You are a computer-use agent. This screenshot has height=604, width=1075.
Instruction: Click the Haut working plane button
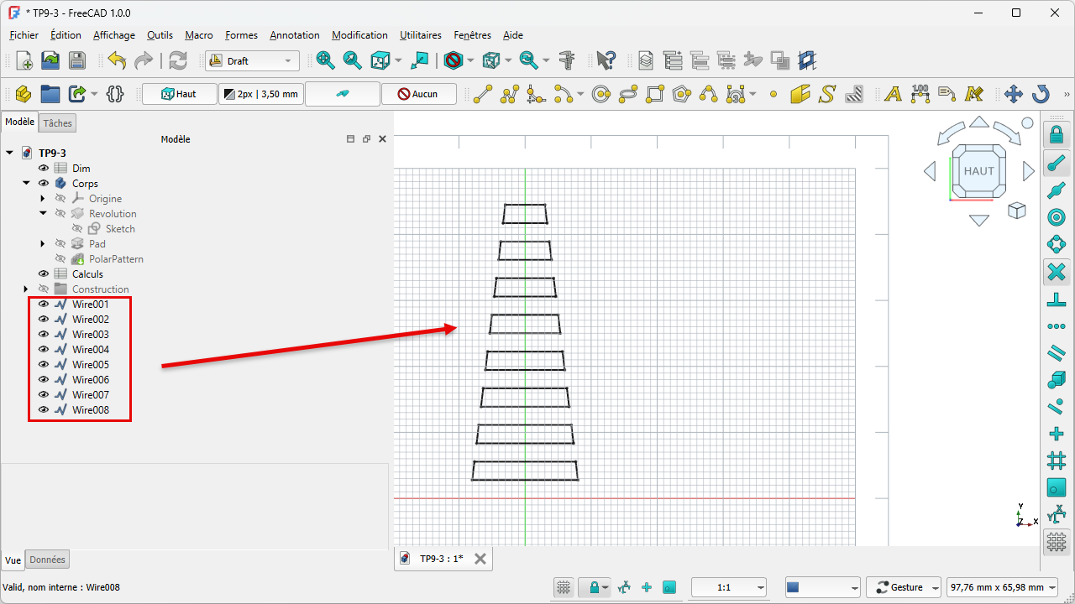[x=179, y=94]
